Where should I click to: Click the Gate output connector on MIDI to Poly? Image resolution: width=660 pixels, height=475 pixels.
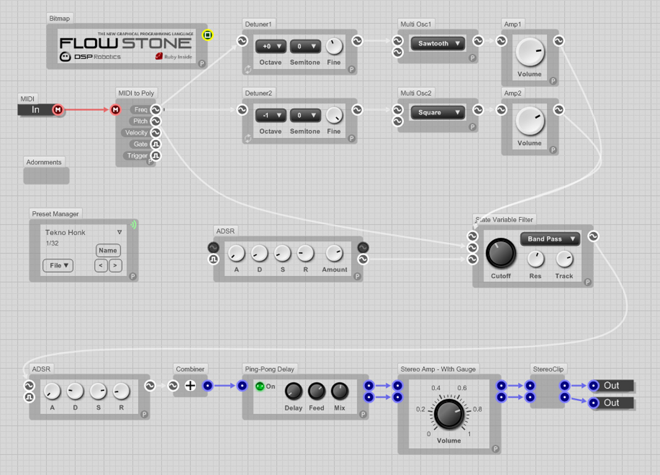tap(156, 144)
